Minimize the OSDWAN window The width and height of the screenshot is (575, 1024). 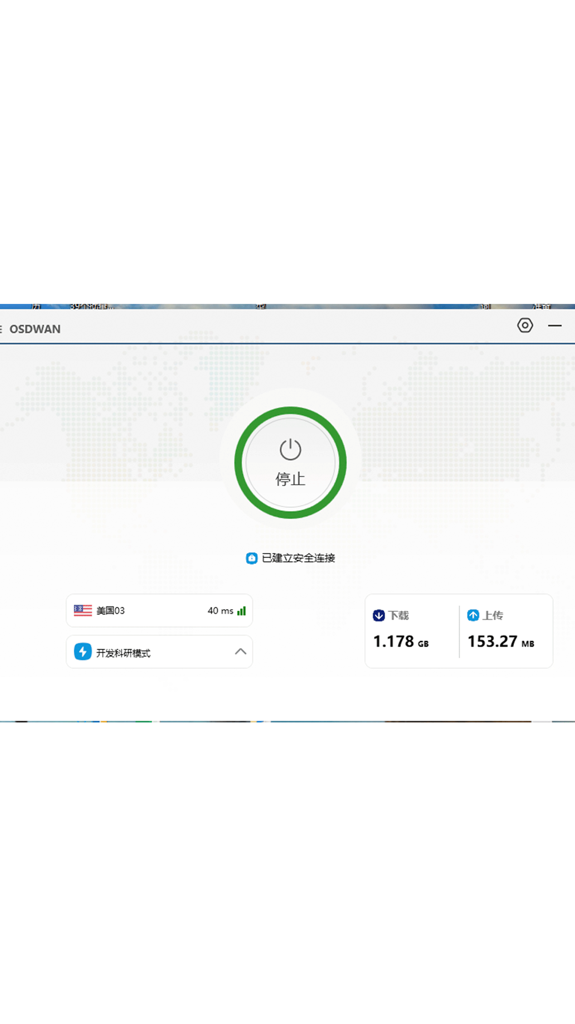(555, 325)
